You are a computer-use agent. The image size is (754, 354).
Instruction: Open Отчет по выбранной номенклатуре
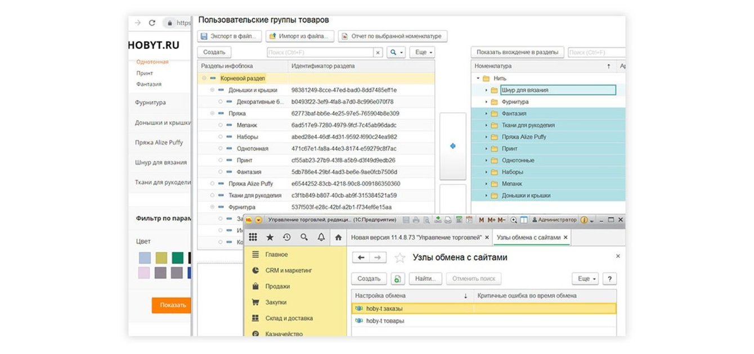[393, 37]
